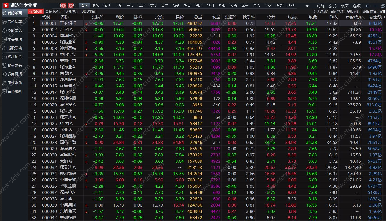This screenshot has width=386, height=221.
Task: Switch to the 看盘 top tab
Action: (84, 5)
